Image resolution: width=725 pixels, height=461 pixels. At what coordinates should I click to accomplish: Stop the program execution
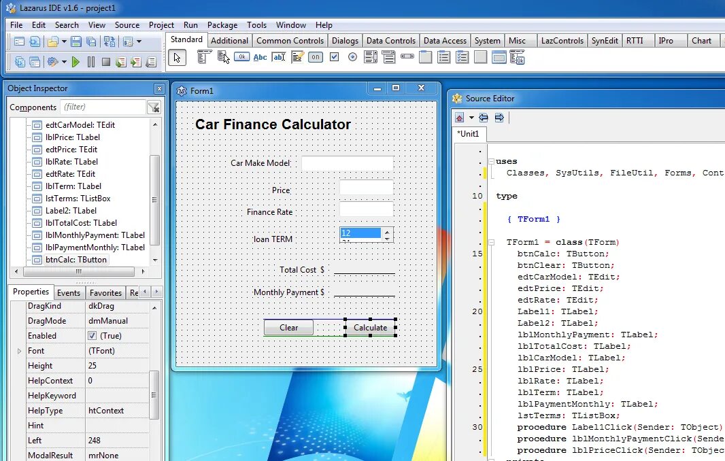pos(106,61)
